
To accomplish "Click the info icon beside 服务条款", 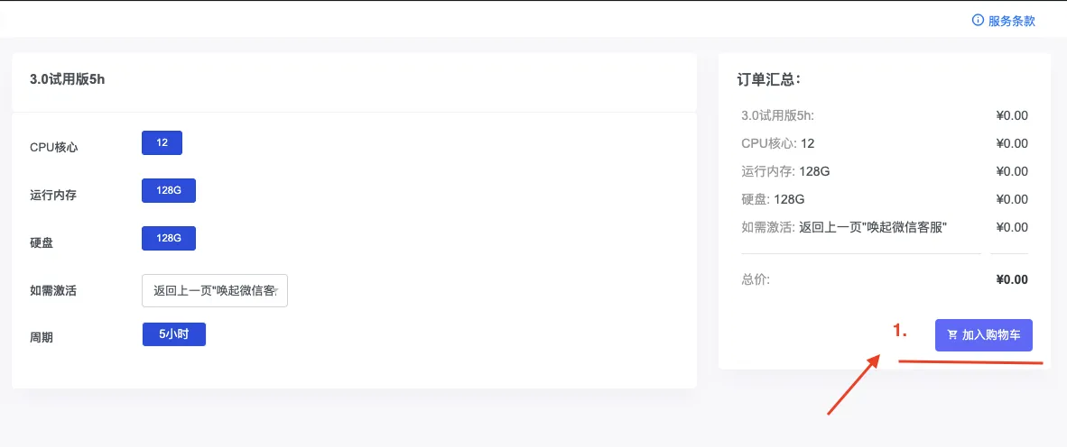I will [978, 21].
